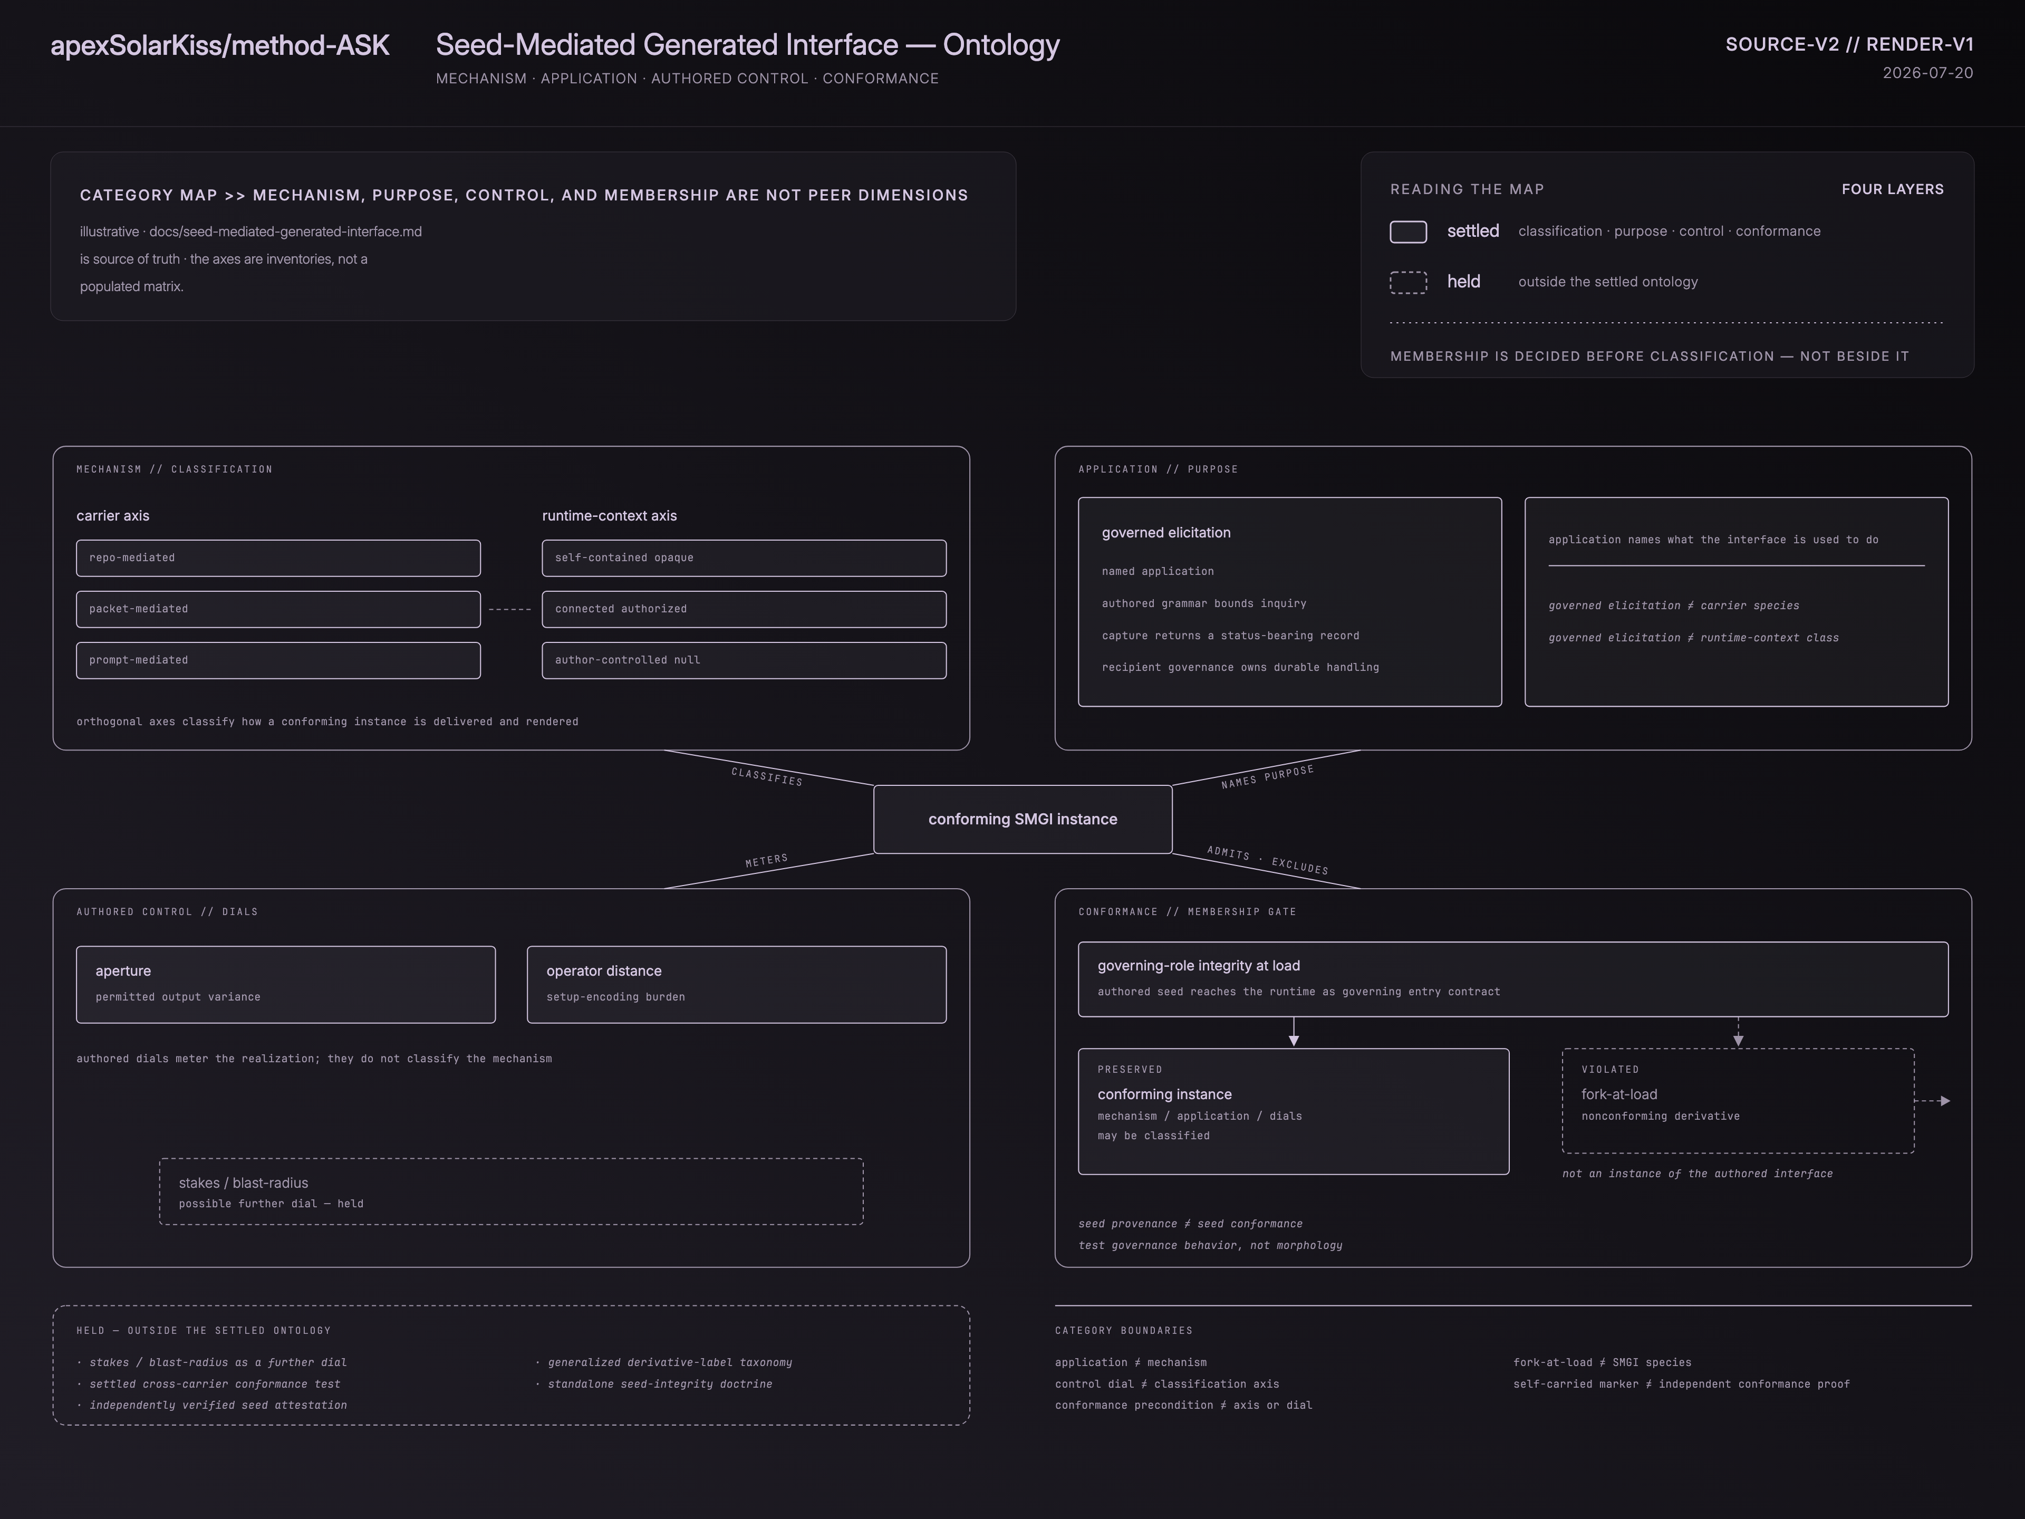Select the repo-mediated carrier box

tap(278, 557)
